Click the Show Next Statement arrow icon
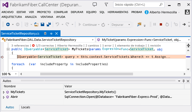 coord(184,24)
